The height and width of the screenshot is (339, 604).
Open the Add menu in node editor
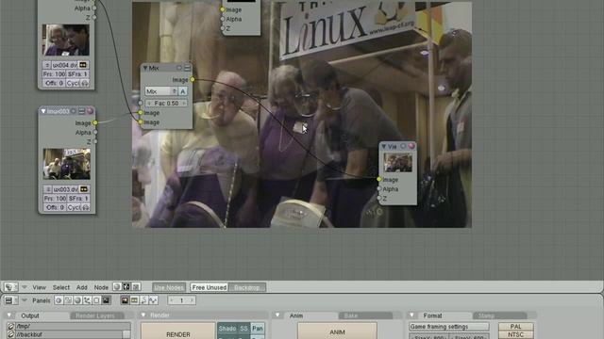point(82,287)
